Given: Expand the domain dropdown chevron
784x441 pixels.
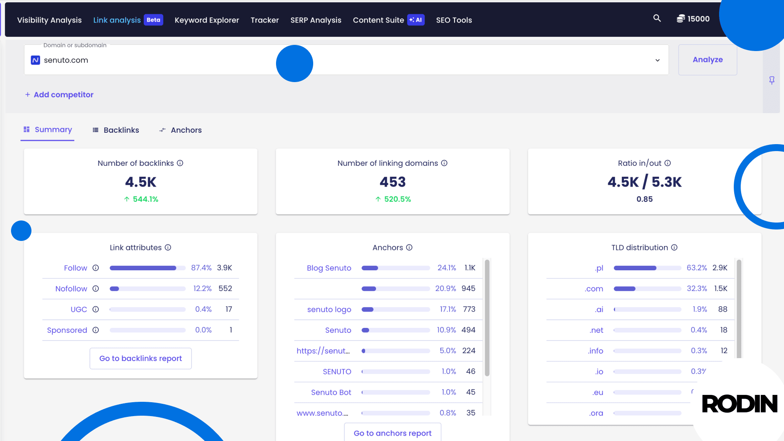Looking at the screenshot, I should click(657, 60).
